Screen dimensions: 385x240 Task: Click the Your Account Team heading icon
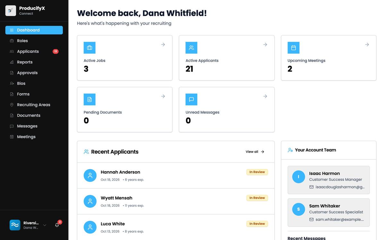pos(290,150)
